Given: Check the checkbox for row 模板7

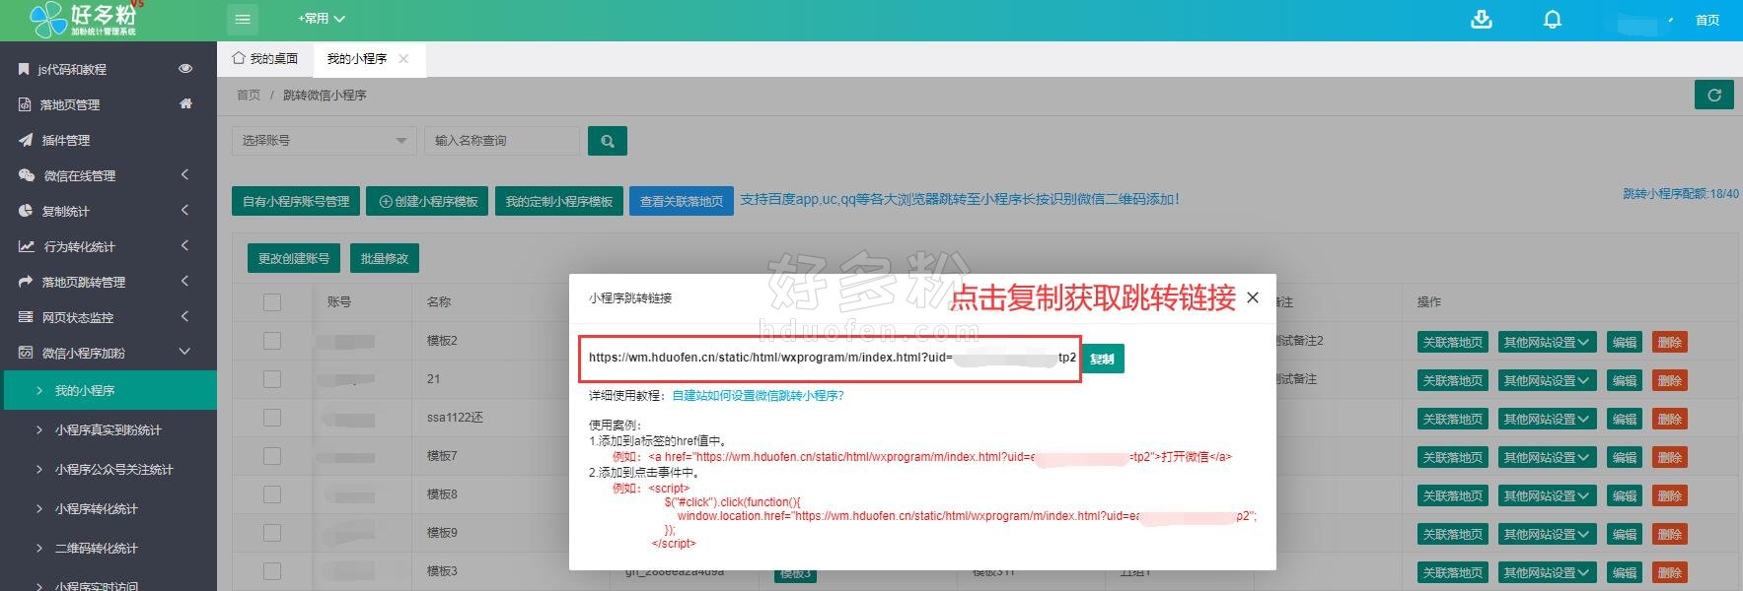Looking at the screenshot, I should tap(272, 456).
